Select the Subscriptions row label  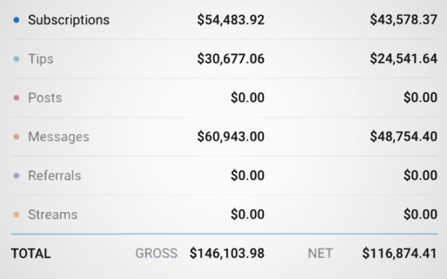click(69, 20)
